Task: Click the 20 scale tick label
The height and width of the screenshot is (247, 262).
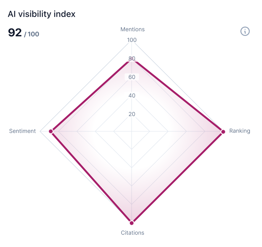Action: pos(132,114)
